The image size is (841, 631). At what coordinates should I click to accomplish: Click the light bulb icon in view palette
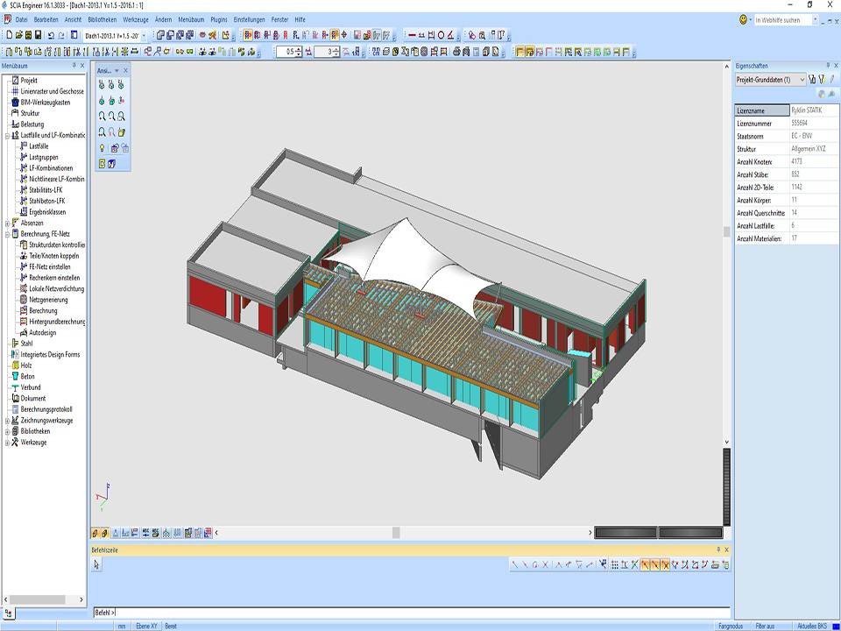click(102, 147)
